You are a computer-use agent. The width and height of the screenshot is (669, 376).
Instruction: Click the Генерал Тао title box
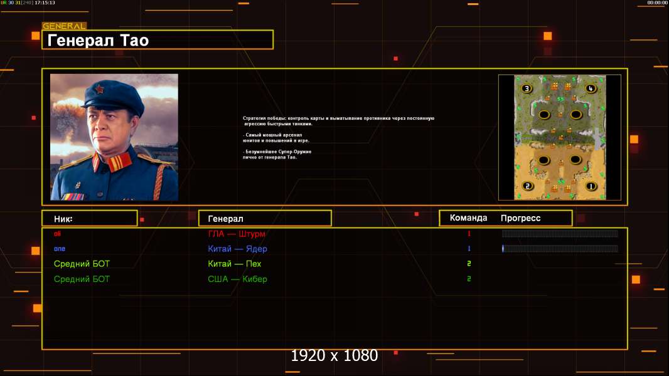(158, 39)
